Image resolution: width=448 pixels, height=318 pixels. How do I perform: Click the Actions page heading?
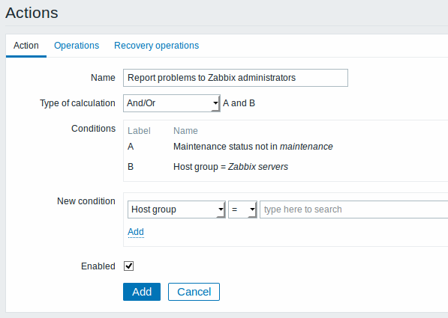(x=32, y=13)
